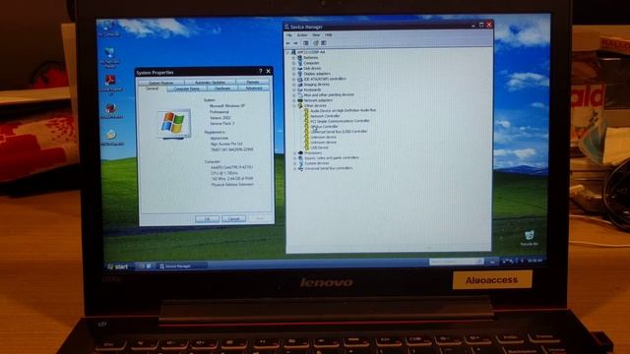Switch to the Remote tab
Image resolution: width=630 pixels, height=354 pixels.
point(253,83)
